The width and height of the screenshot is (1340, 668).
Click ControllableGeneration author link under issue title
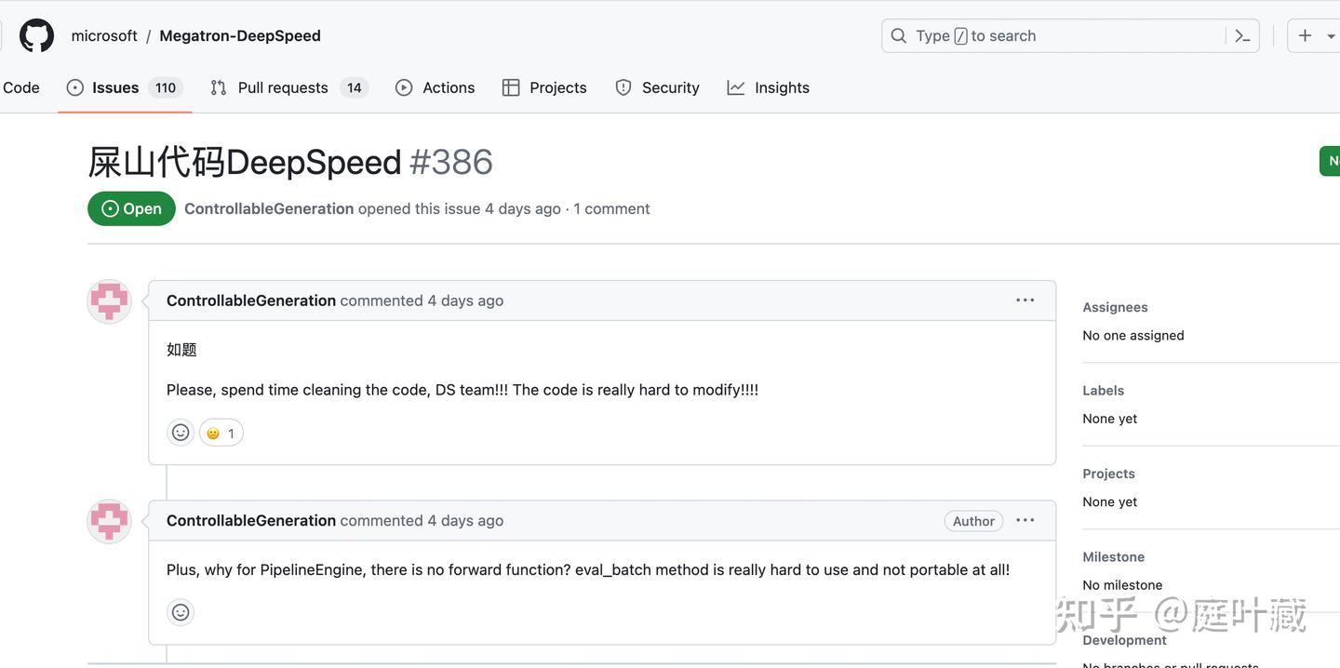269,208
